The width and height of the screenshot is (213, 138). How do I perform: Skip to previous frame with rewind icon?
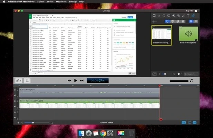(x=69, y=80)
